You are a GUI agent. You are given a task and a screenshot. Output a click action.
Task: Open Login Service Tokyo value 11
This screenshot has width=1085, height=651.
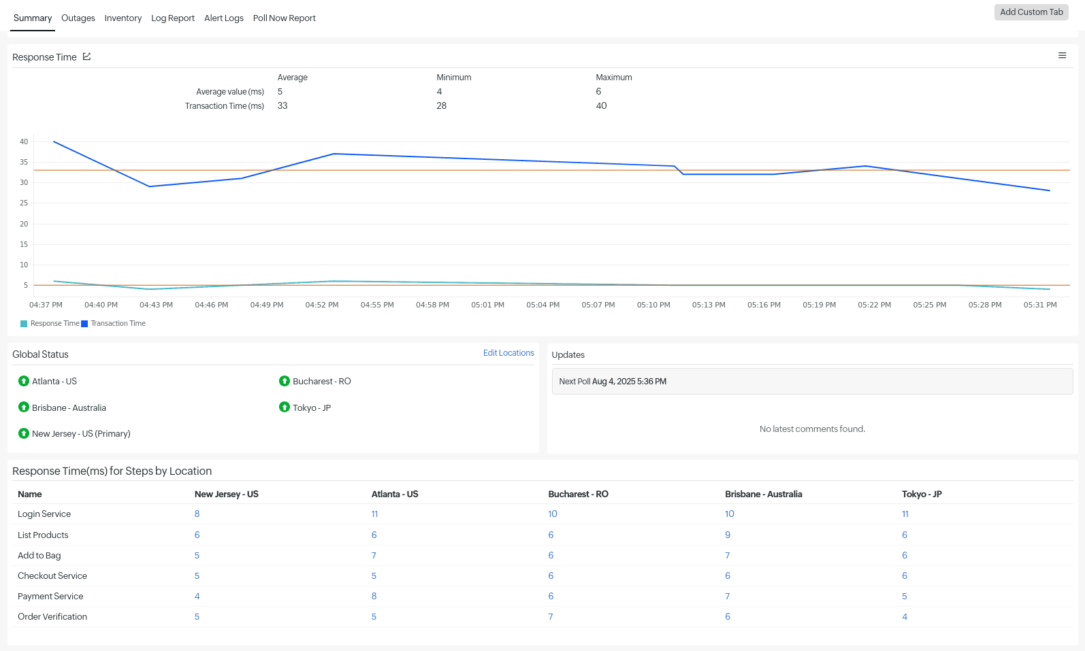click(x=905, y=514)
